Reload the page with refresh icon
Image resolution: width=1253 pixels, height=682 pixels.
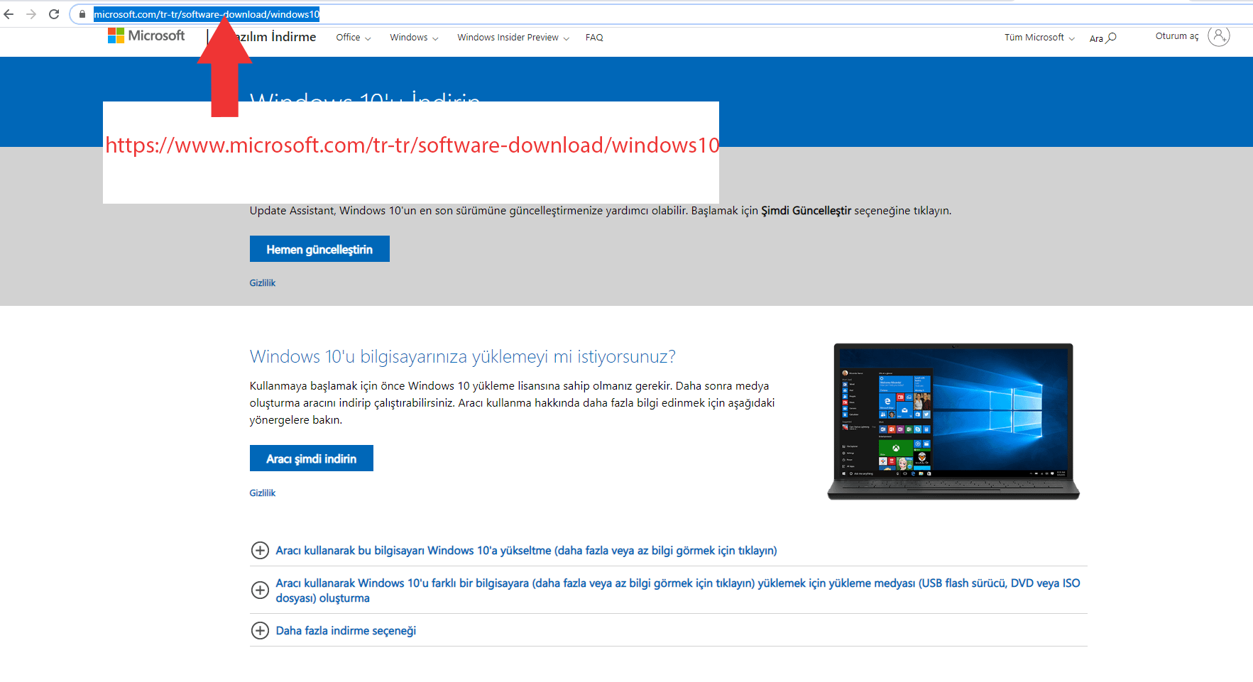tap(54, 14)
